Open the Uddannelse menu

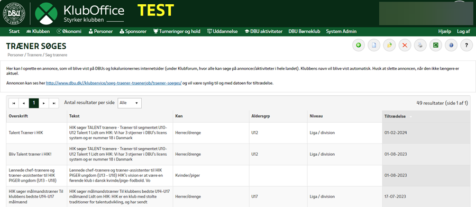point(222,31)
